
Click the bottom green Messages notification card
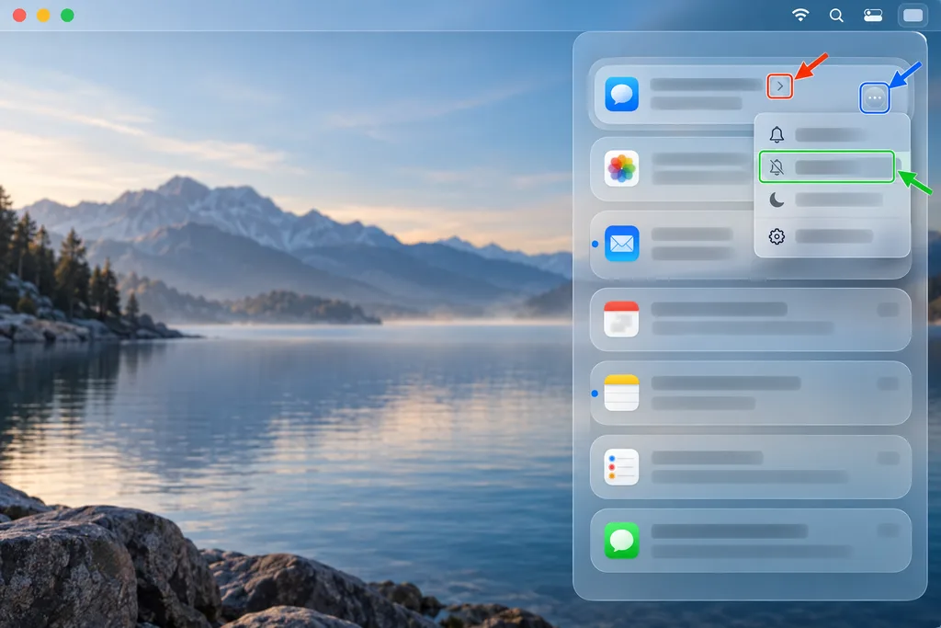(750, 541)
